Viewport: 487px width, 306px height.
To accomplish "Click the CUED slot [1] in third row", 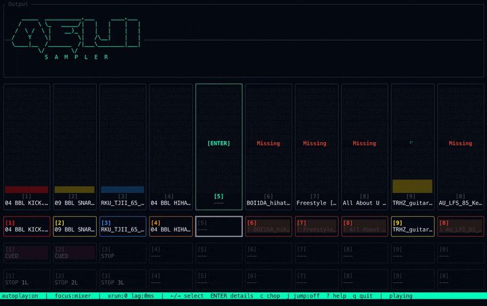I will (x=26, y=253).
